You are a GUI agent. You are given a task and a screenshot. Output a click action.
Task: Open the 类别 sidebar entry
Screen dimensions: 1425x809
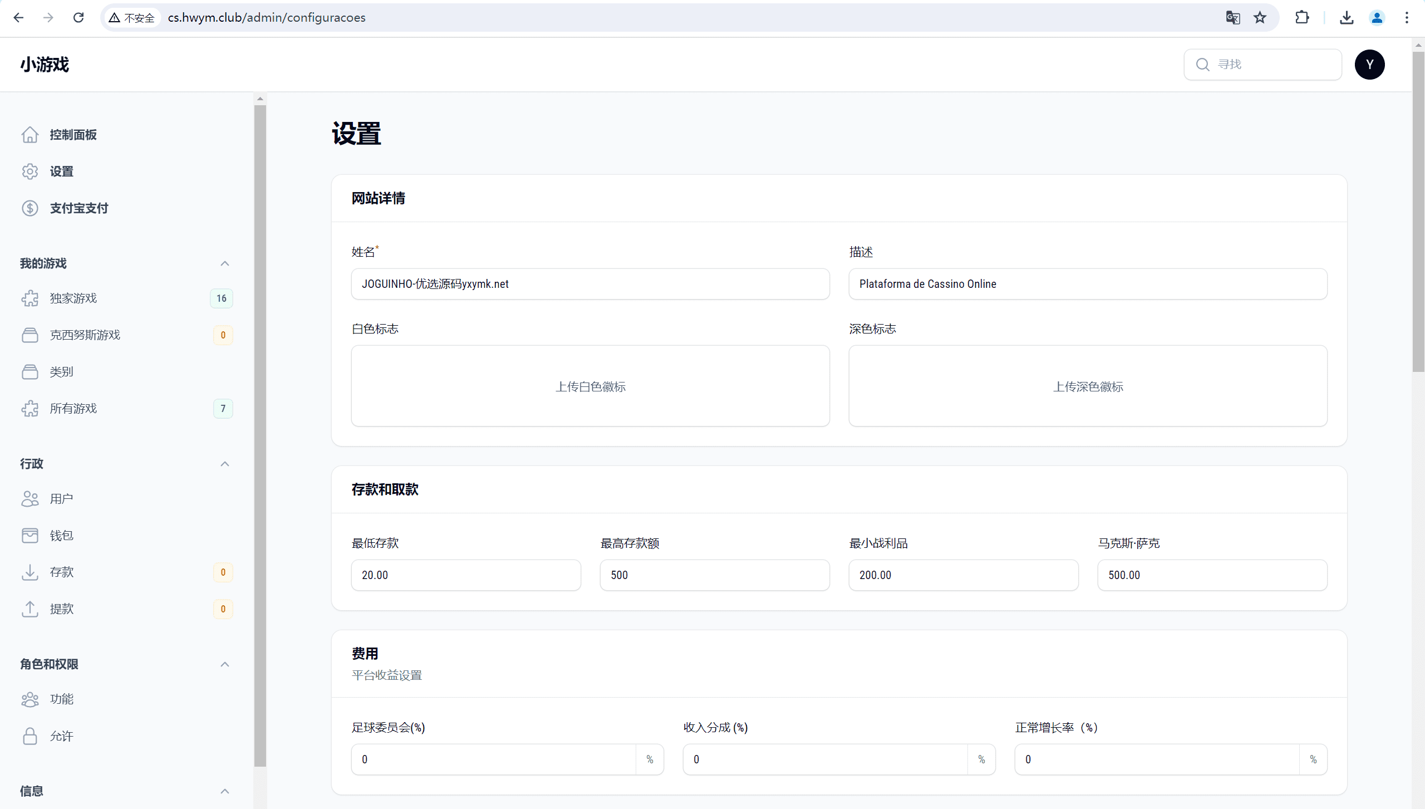coord(62,372)
